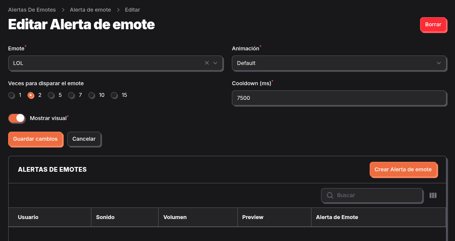Click the Mostrar visual label
Viewport: 455px width, 241px height.
48,118
